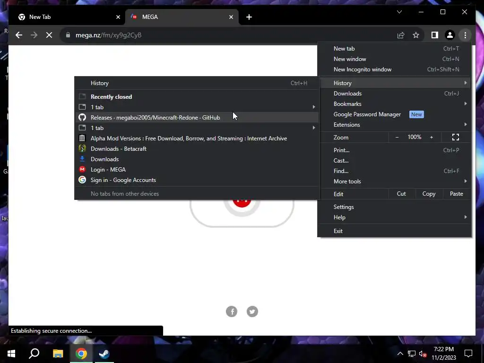Click the three-dot Chrome menu button
Image resolution: width=484 pixels, height=363 pixels.
tap(465, 35)
